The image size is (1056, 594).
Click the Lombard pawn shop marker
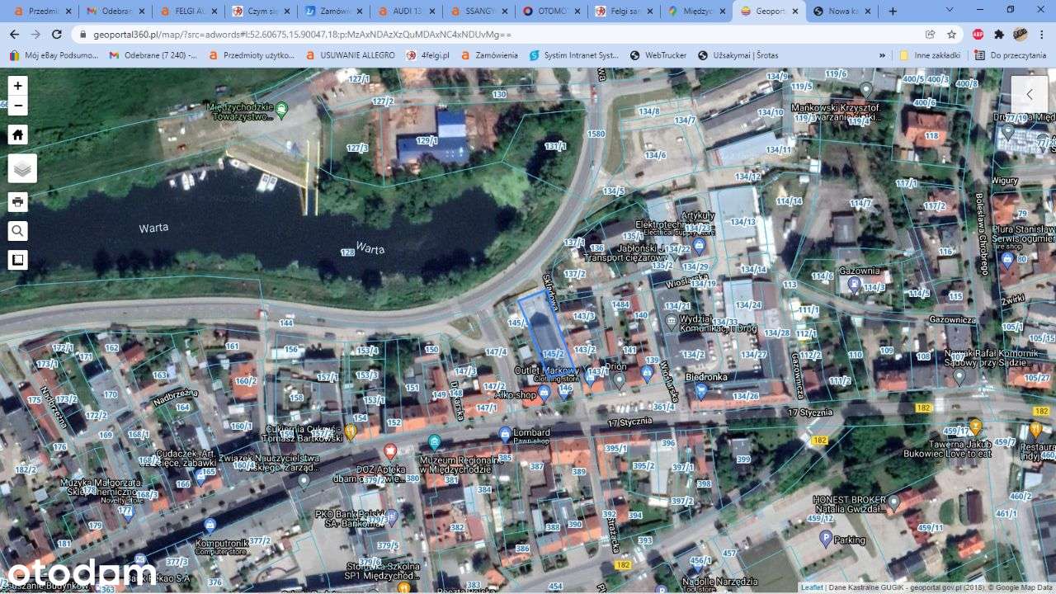click(505, 434)
